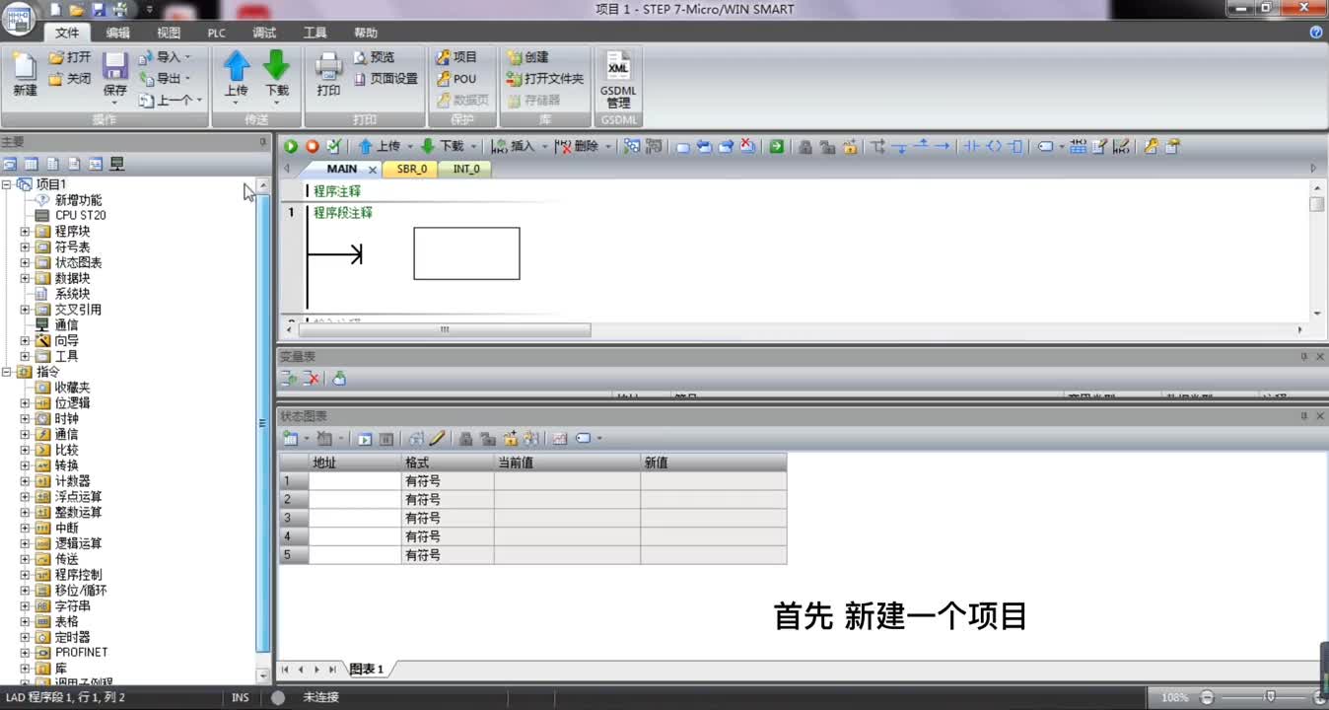The width and height of the screenshot is (1329, 710).
Task: Click the large blue Upload arrow in ribbon
Action: (x=236, y=66)
